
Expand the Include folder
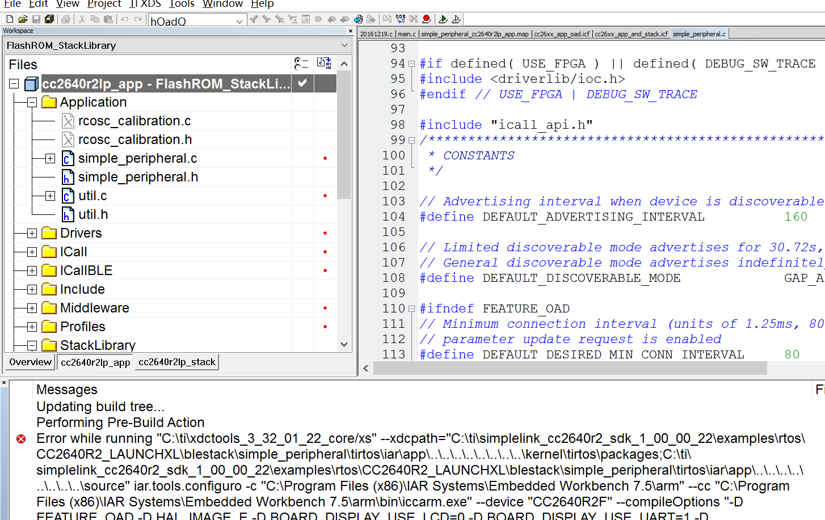point(32,289)
